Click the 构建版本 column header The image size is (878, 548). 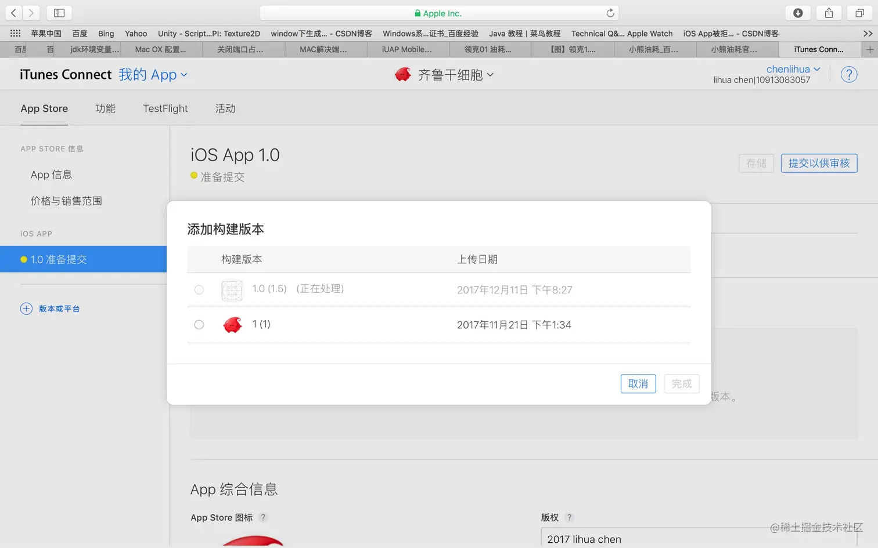coord(242,259)
